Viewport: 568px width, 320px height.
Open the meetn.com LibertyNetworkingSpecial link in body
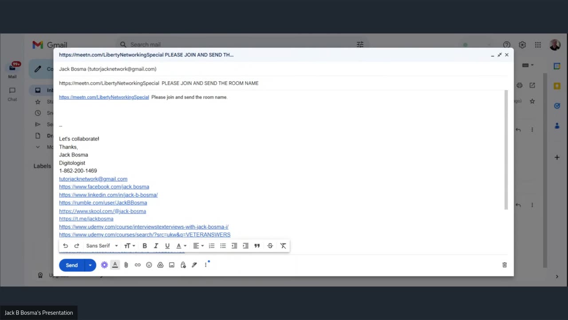pyautogui.click(x=104, y=97)
